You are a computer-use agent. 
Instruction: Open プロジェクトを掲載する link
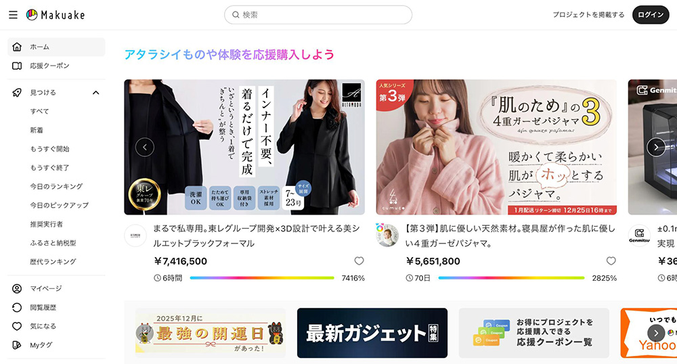tap(588, 15)
